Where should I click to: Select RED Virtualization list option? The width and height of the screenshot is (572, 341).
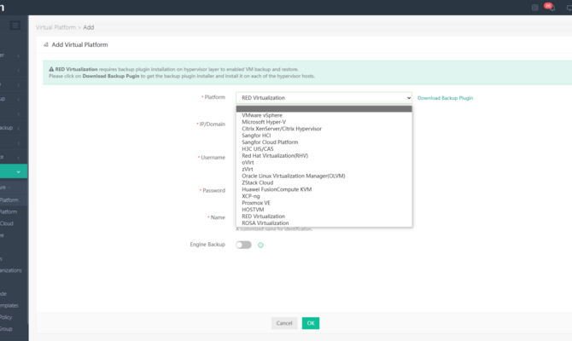324,217
